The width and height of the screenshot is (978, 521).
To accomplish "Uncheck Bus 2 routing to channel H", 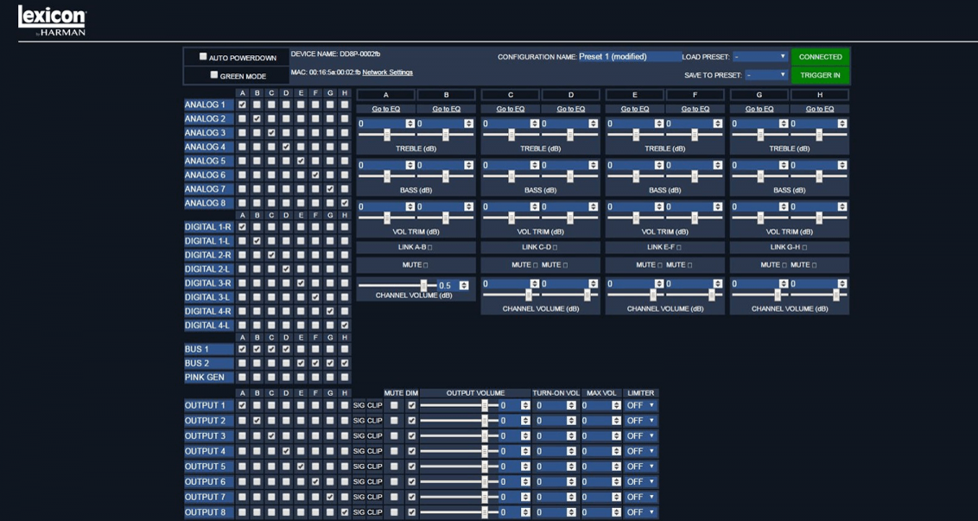I will [345, 363].
